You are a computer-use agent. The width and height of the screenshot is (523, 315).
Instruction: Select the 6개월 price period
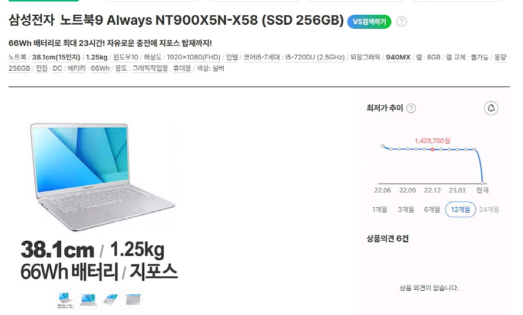(432, 210)
